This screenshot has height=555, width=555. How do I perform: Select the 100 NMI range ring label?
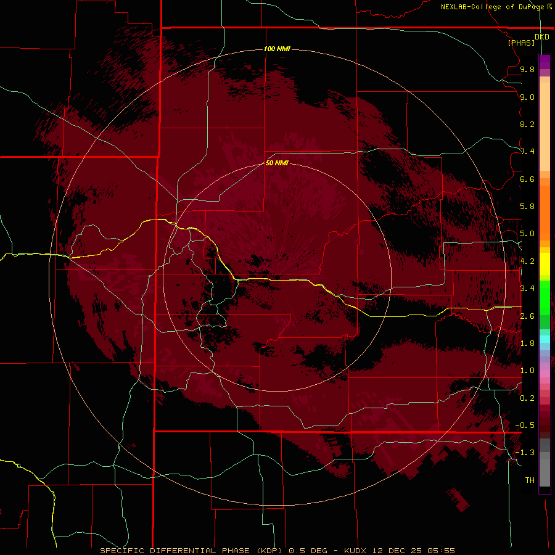click(277, 49)
